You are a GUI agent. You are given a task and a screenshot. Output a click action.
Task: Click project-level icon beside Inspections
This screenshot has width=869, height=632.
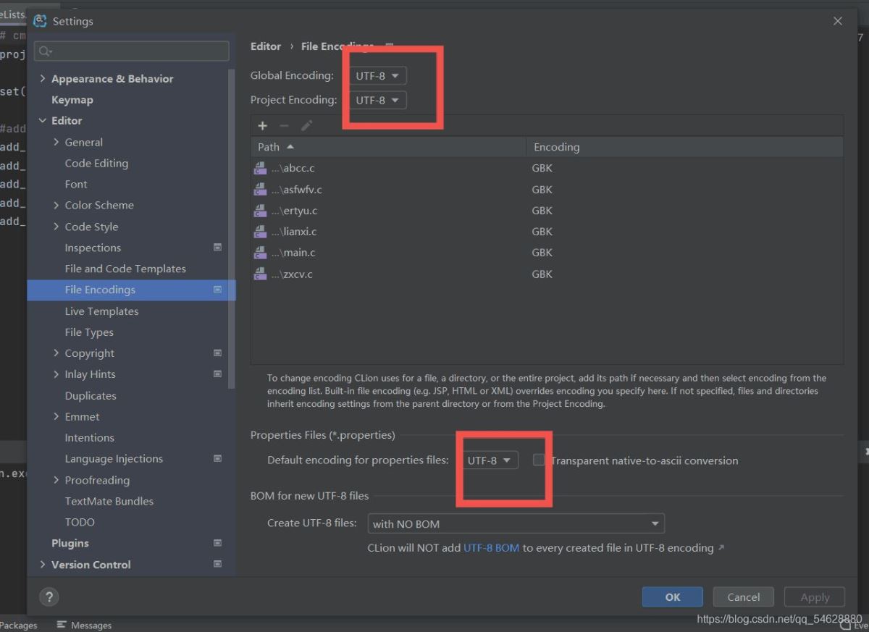217,248
